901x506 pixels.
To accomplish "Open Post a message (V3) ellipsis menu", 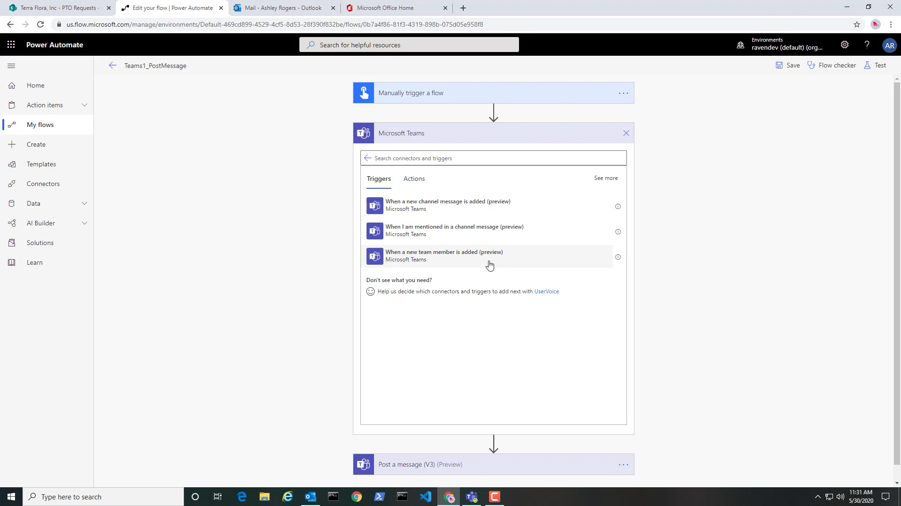I will [623, 465].
